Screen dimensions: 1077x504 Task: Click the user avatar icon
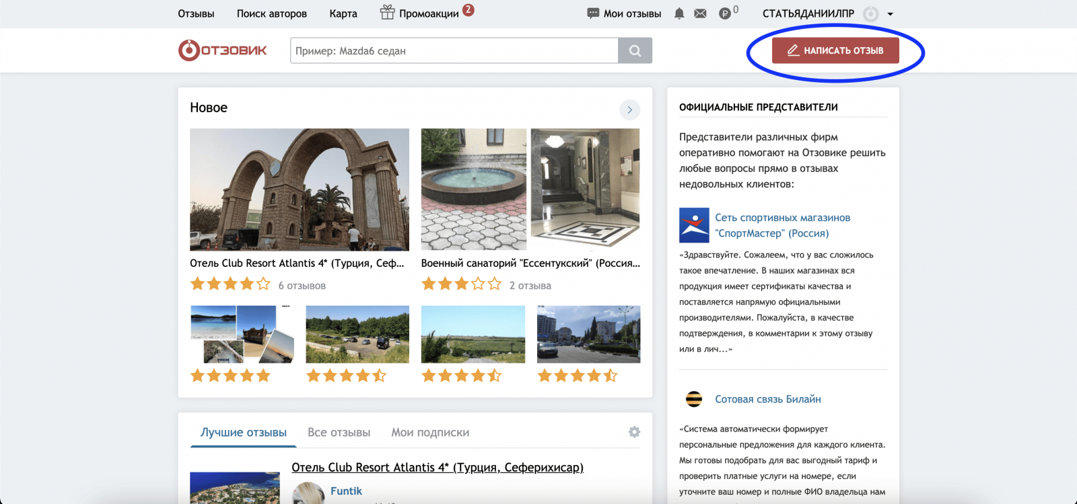(x=870, y=13)
